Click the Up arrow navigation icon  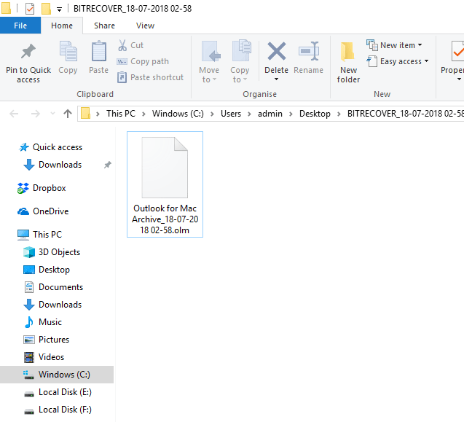coord(68,114)
